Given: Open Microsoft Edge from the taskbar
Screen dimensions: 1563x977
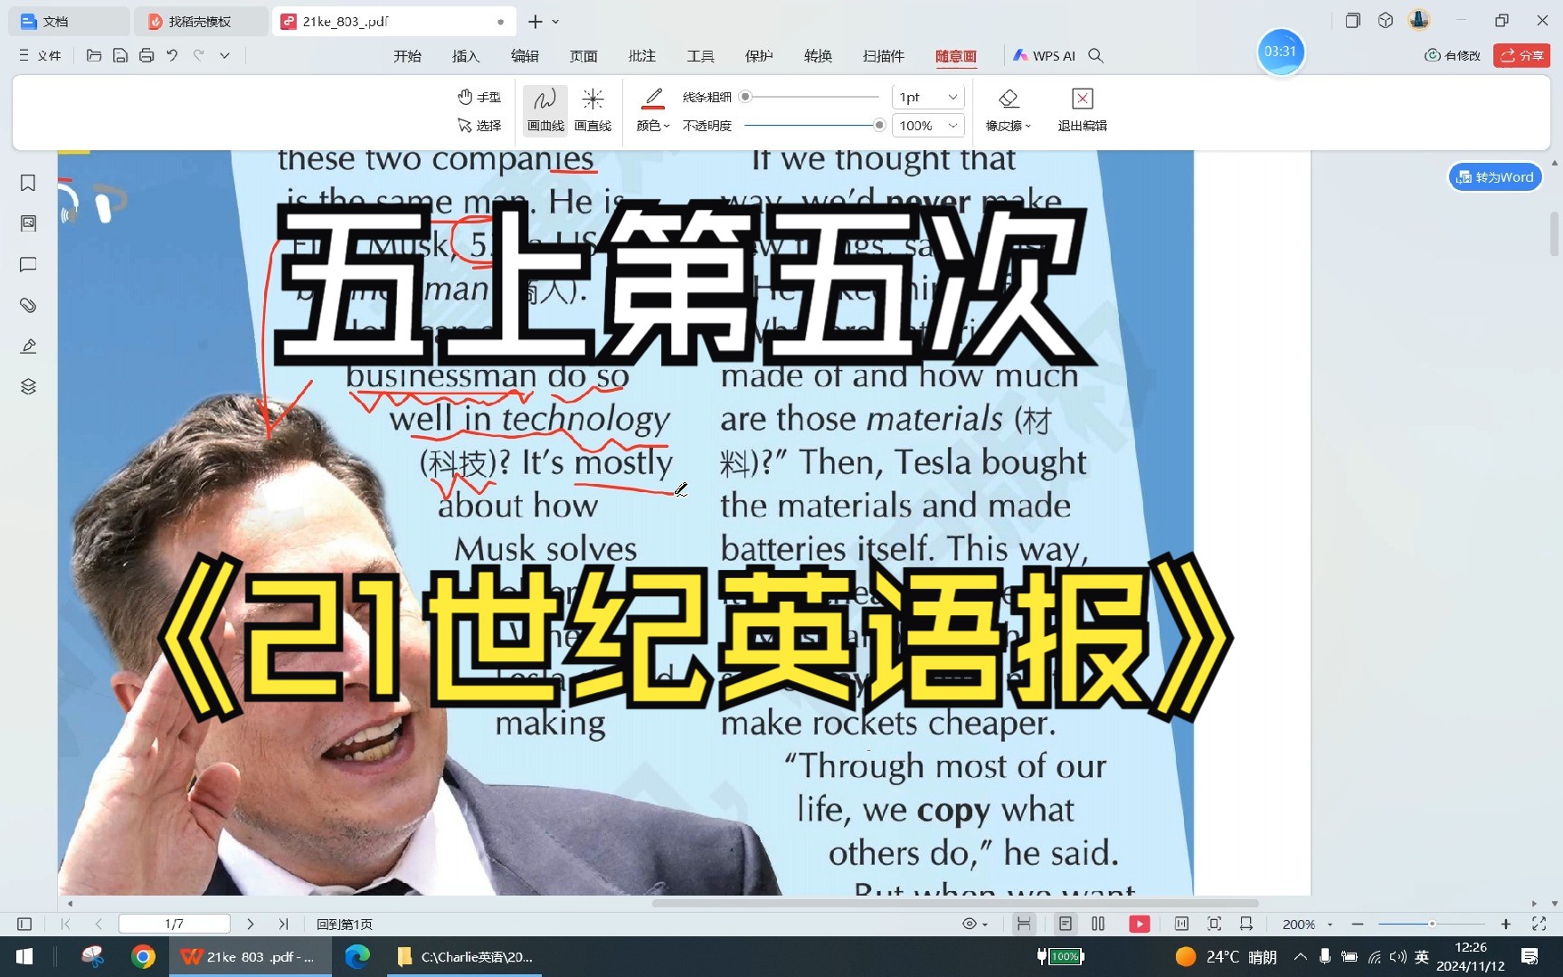Looking at the screenshot, I should (x=357, y=956).
